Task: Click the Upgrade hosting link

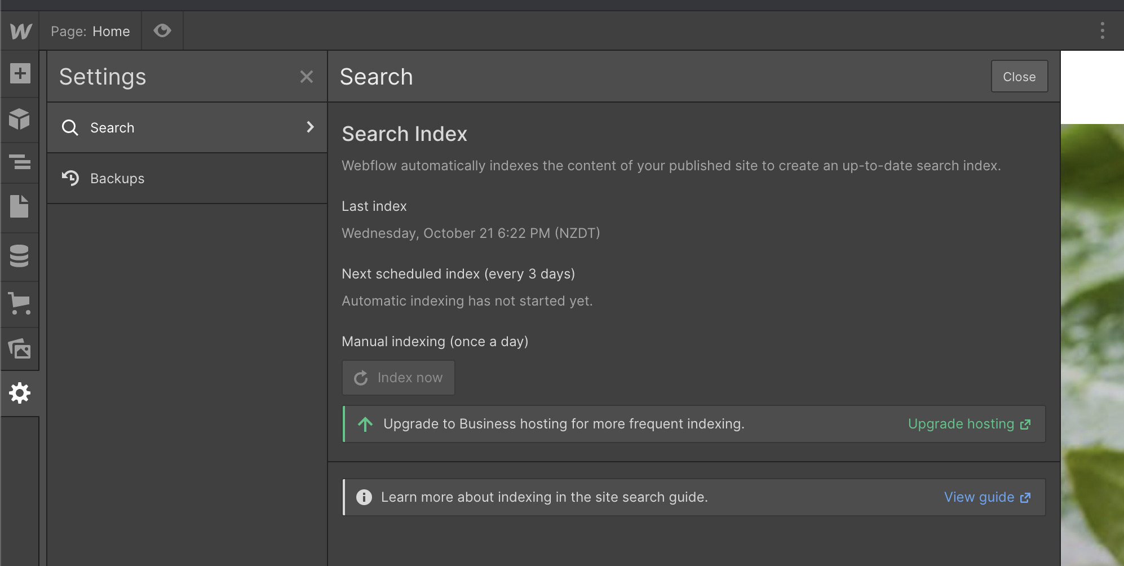Action: [969, 424]
